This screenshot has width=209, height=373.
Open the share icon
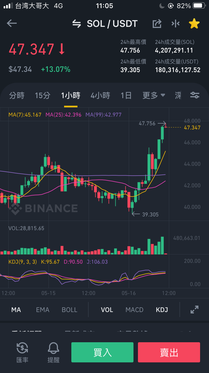pos(157,24)
